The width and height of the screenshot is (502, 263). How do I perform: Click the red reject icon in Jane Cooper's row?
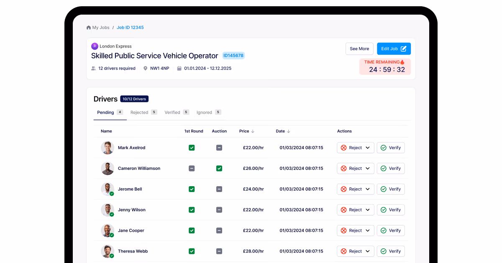[343, 230]
